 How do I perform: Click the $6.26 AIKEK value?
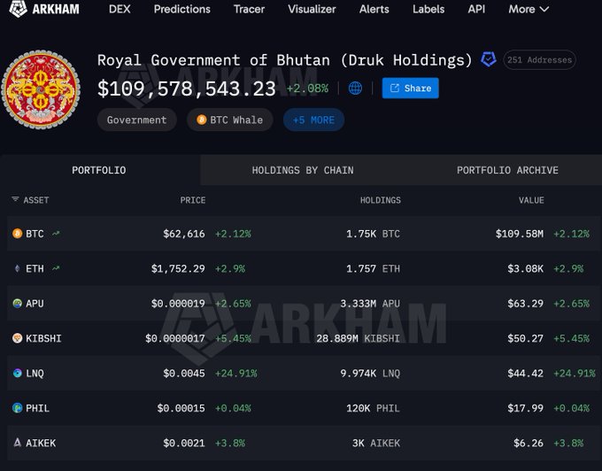pyautogui.click(x=529, y=444)
